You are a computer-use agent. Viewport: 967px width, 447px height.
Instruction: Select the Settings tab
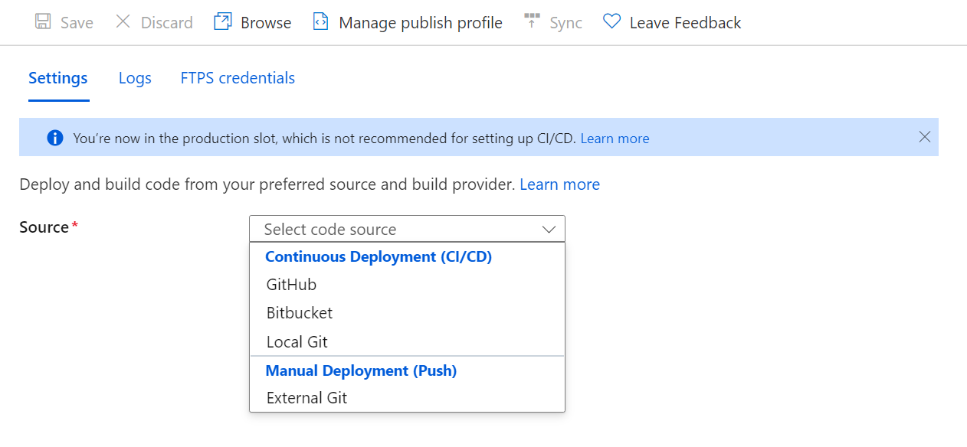pyautogui.click(x=58, y=78)
